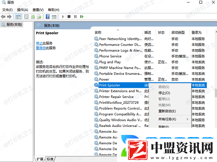
Task: Click the services list scroll-up arrow
Action: (216, 32)
